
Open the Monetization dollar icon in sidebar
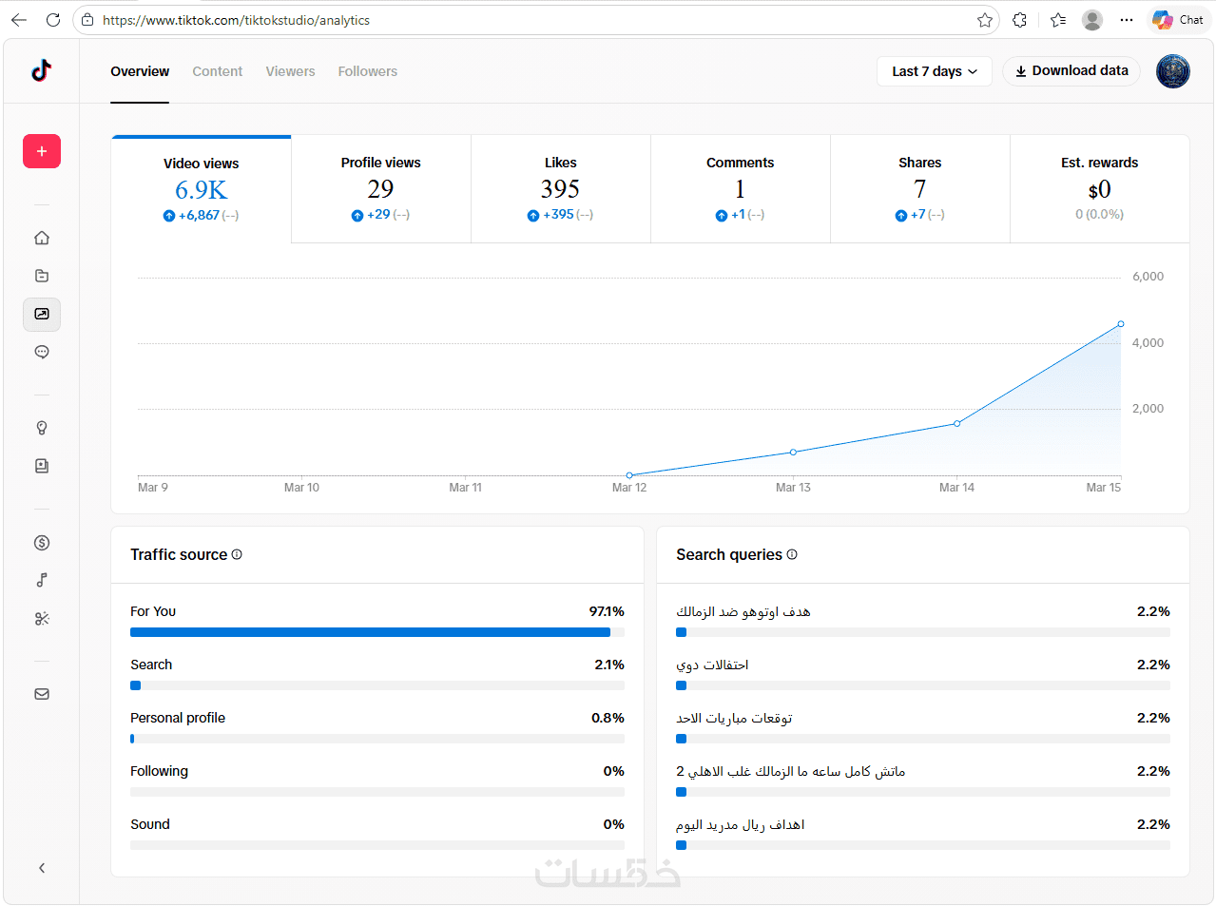point(42,543)
